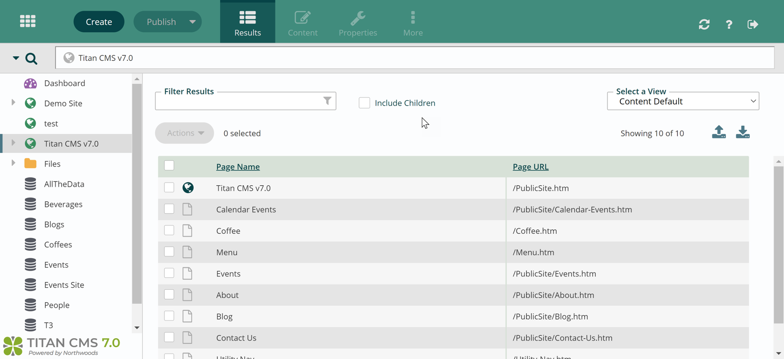This screenshot has height=359, width=784.
Task: Open the Select a View dropdown
Action: [683, 101]
